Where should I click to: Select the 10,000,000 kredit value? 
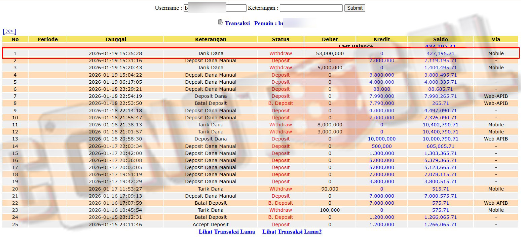(381, 139)
